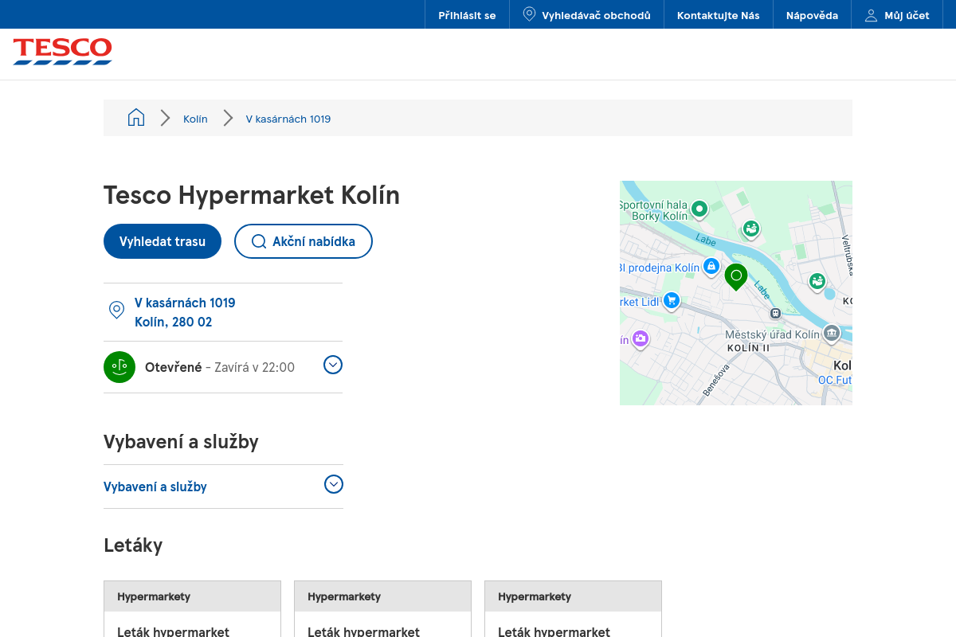
Task: Click the KOLÍN II label on map
Action: [x=749, y=348]
